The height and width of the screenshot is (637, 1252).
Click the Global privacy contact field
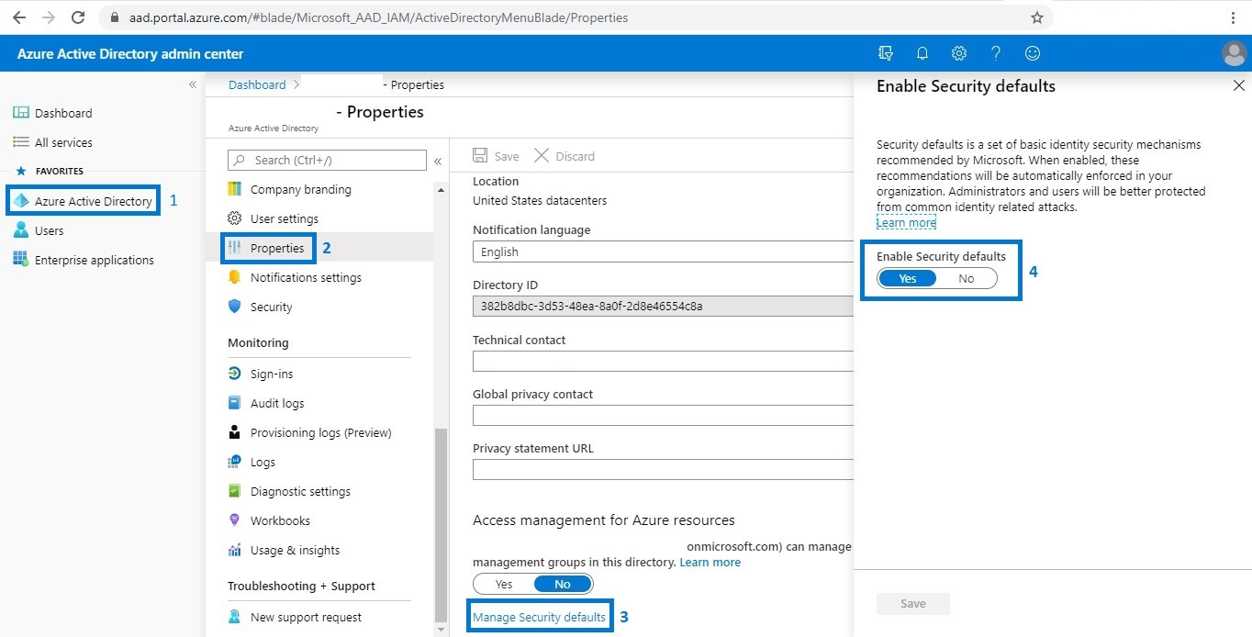(x=663, y=415)
